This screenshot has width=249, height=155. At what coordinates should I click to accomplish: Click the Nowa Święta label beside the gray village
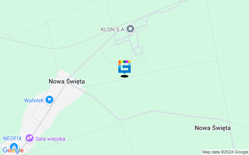pyautogui.click(x=67, y=81)
